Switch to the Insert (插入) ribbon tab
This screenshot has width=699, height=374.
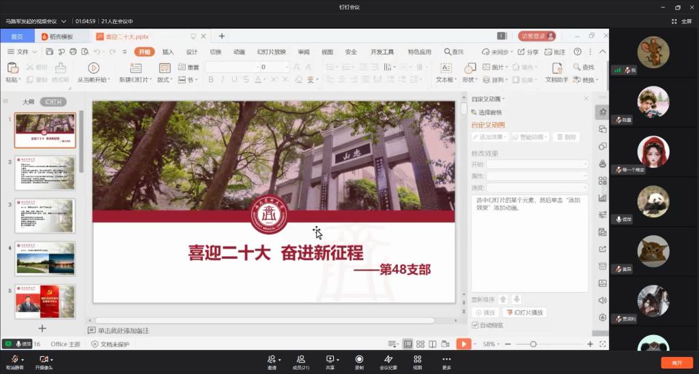[168, 52]
